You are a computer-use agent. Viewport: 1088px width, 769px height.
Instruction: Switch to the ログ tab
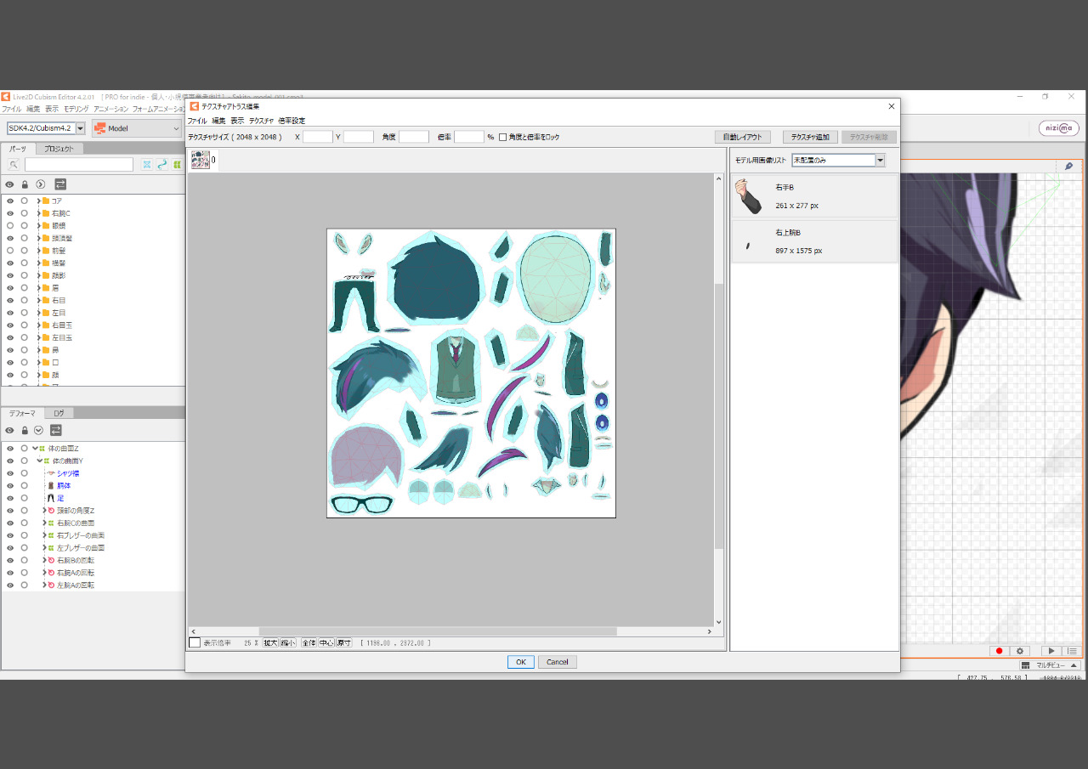tap(59, 413)
